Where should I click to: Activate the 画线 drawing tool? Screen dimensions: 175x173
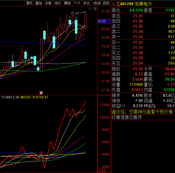68,3
